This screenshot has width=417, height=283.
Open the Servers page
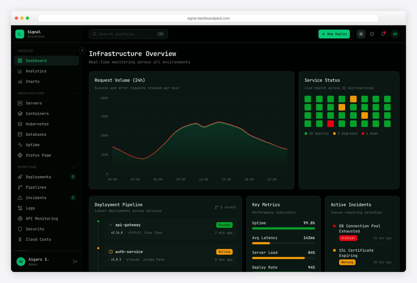(x=47, y=103)
